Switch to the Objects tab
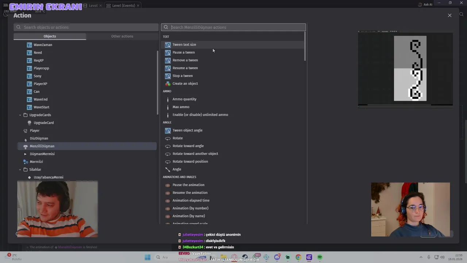The height and width of the screenshot is (263, 467). pyautogui.click(x=50, y=36)
